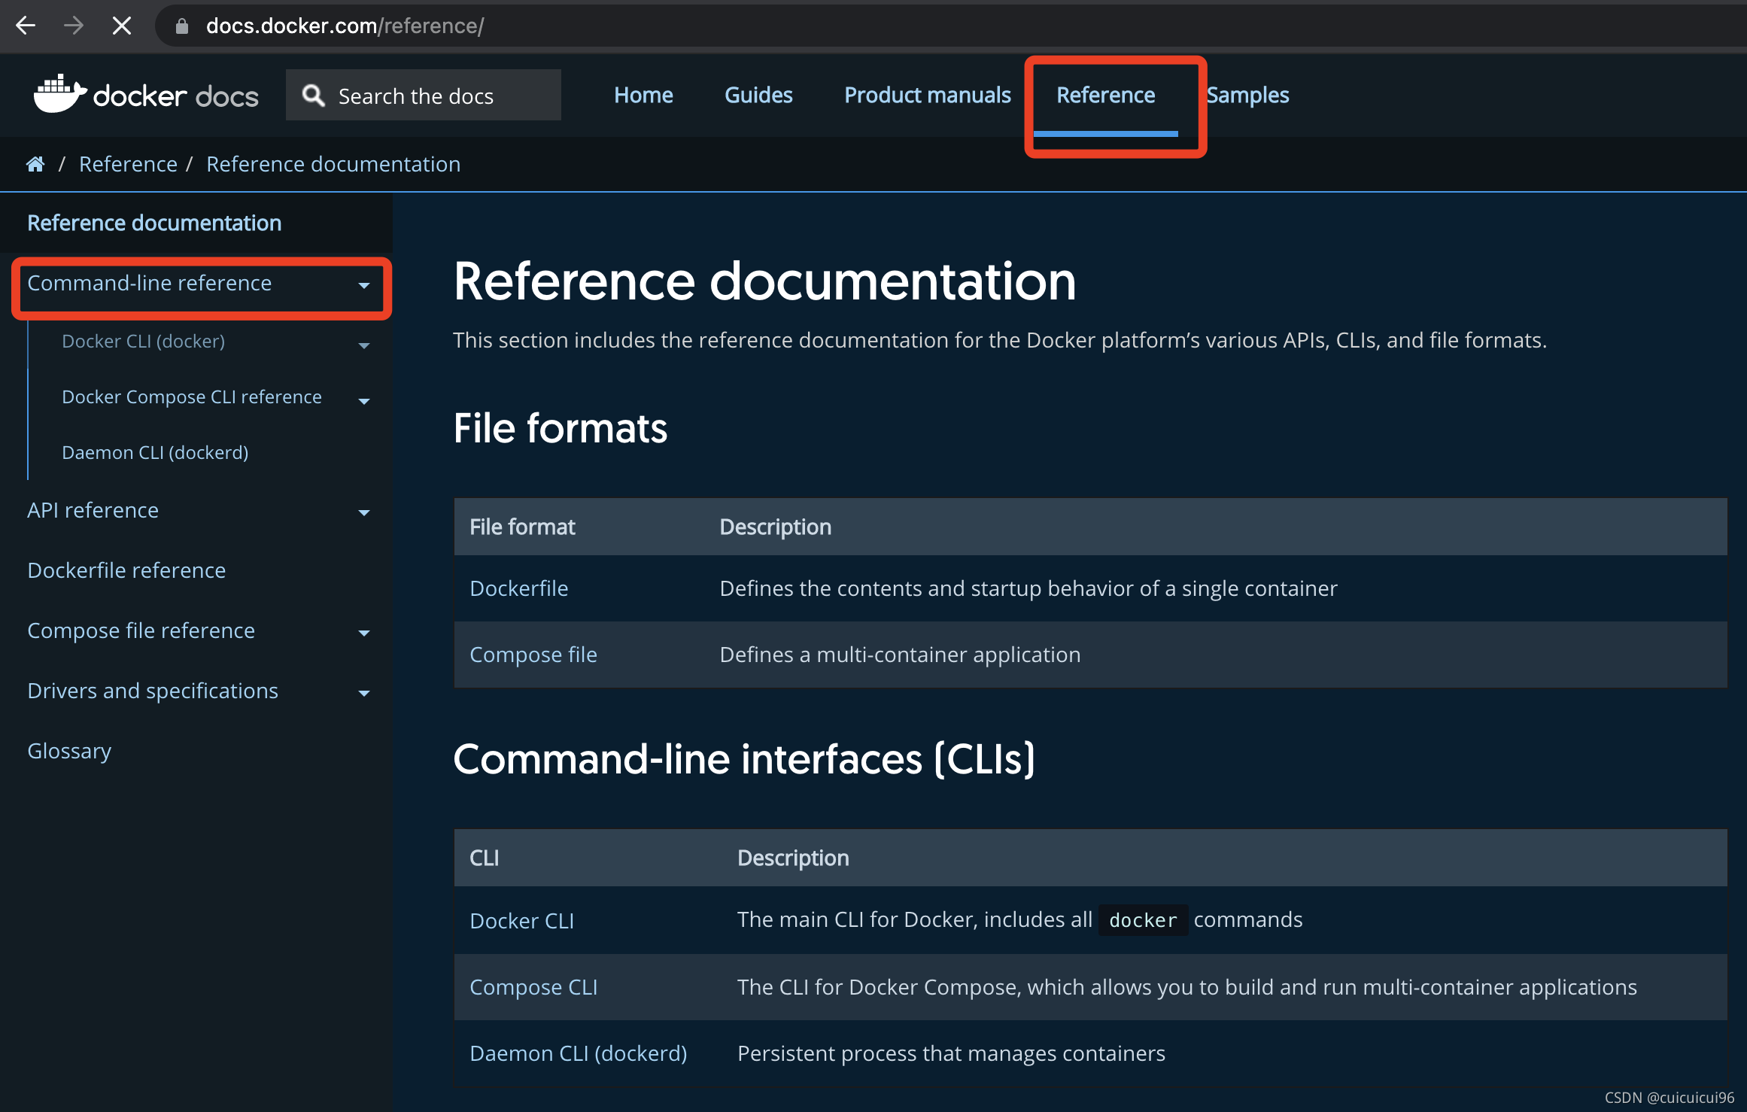Click the Docker docs whale logo

pyautogui.click(x=60, y=95)
